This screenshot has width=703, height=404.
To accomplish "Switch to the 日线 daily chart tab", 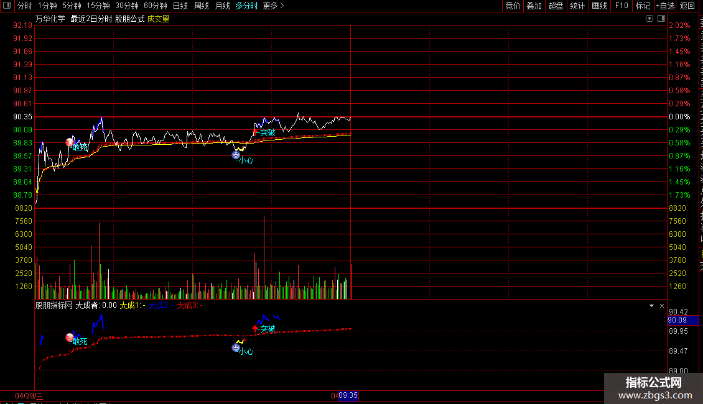I will click(x=180, y=6).
